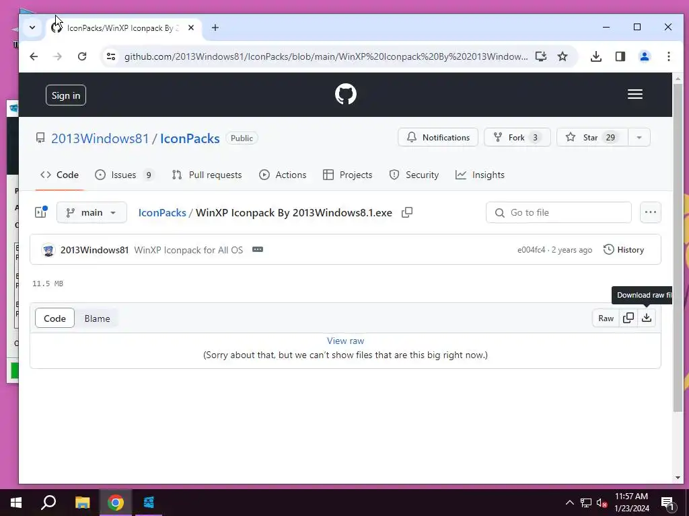Screen dimensions: 689x516
Task: Go back using the browser back arrow
Action: pyautogui.click(x=34, y=56)
